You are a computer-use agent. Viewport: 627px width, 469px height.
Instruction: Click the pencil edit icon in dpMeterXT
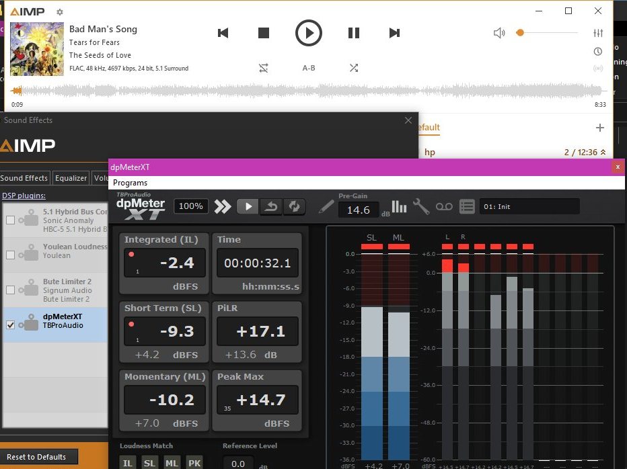pos(326,206)
